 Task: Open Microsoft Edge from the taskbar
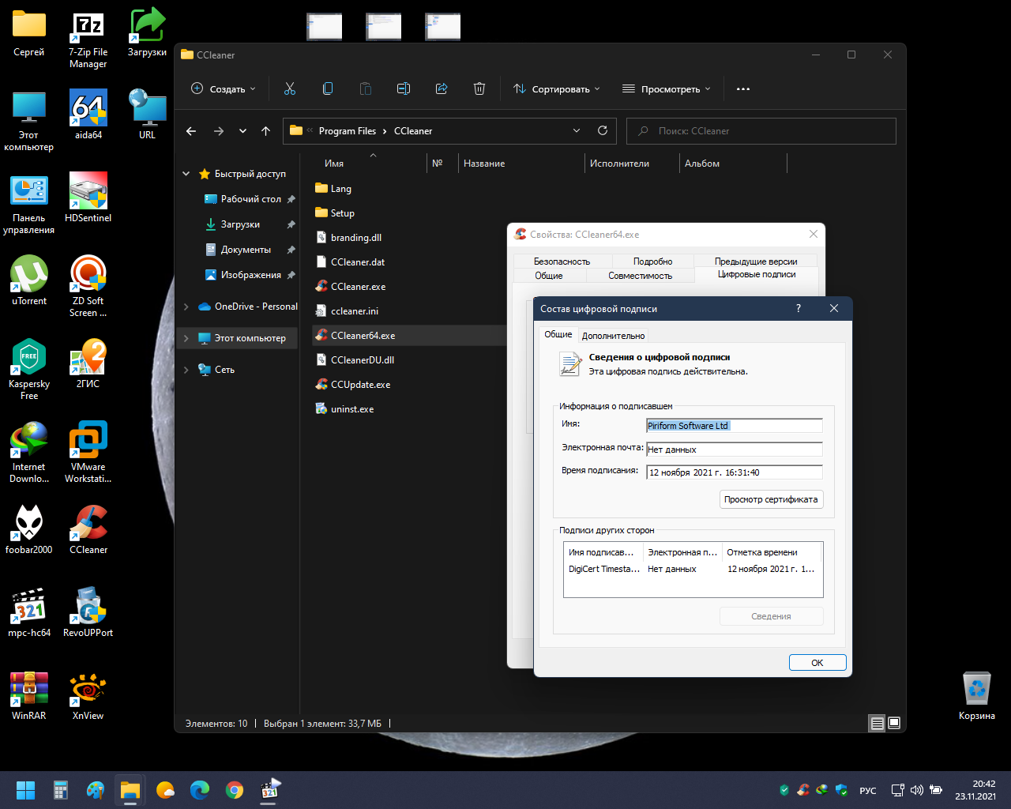click(x=200, y=790)
